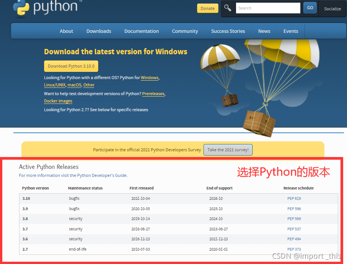Open the Windows download link
This screenshot has width=347, height=264.
pos(150,78)
